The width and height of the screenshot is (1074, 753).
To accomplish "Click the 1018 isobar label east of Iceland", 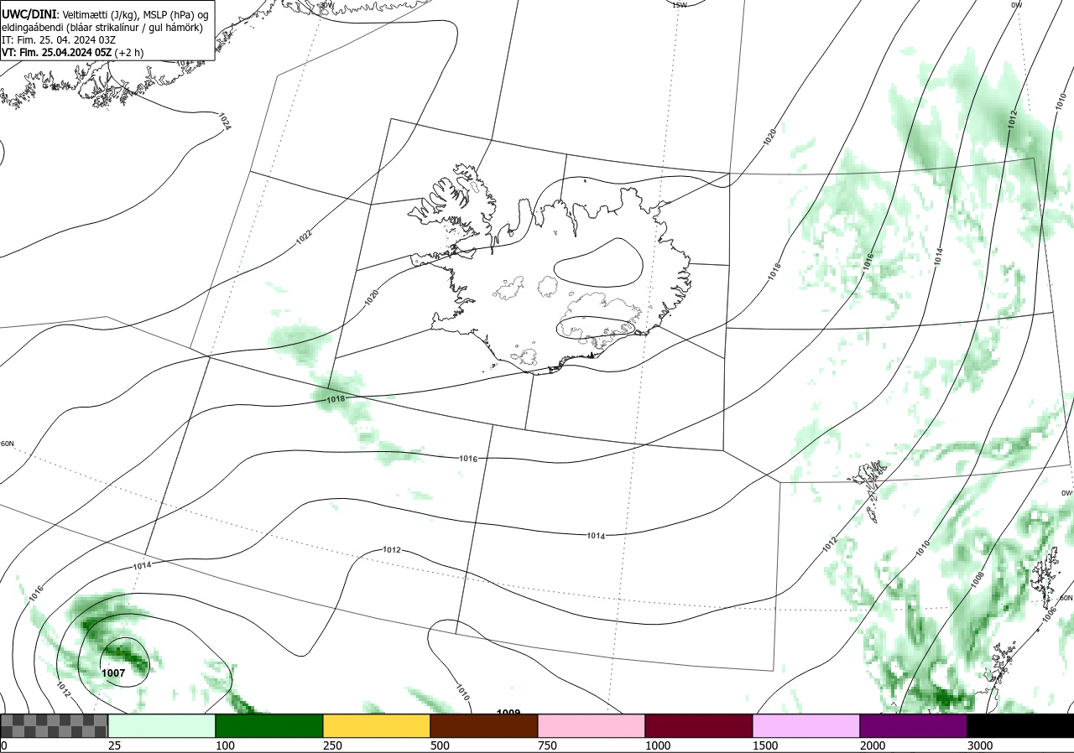I will point(774,271).
